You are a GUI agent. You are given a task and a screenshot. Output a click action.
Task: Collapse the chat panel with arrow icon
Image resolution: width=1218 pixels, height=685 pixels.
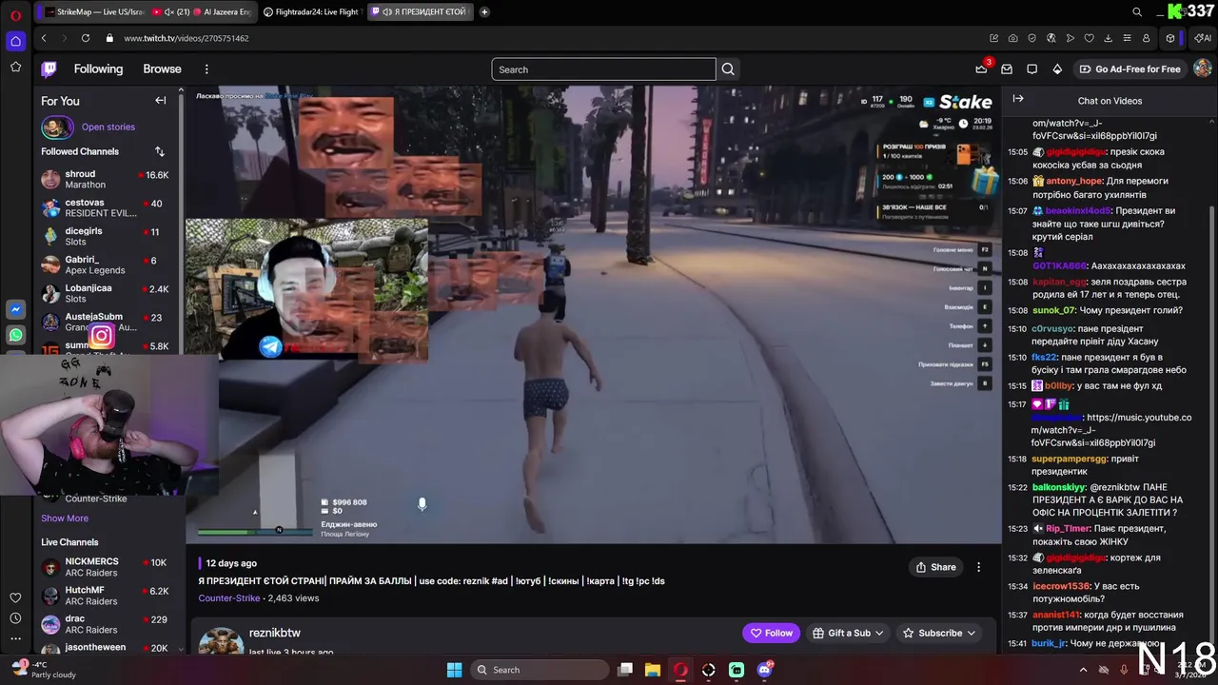1018,99
